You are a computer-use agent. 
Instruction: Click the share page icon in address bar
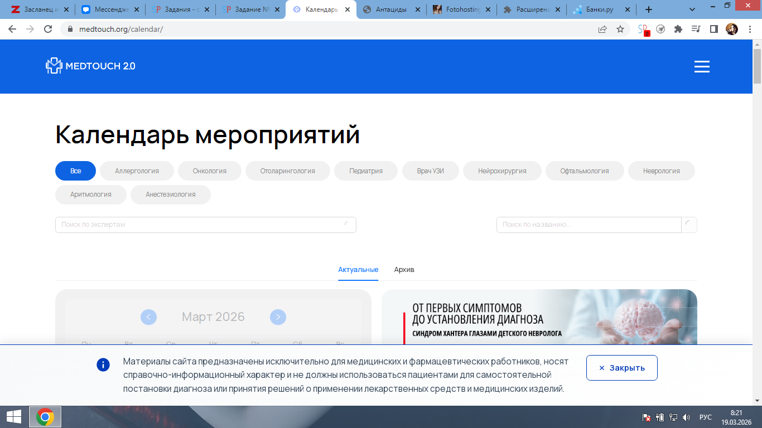[x=602, y=29]
